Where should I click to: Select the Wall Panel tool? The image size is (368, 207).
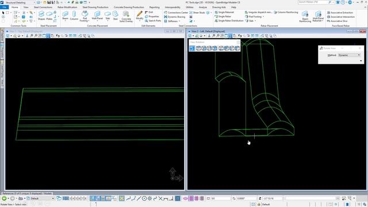click(x=97, y=16)
